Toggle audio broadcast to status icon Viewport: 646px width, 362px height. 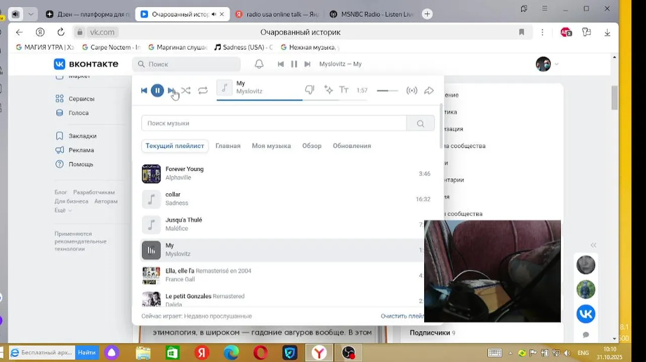(x=412, y=90)
